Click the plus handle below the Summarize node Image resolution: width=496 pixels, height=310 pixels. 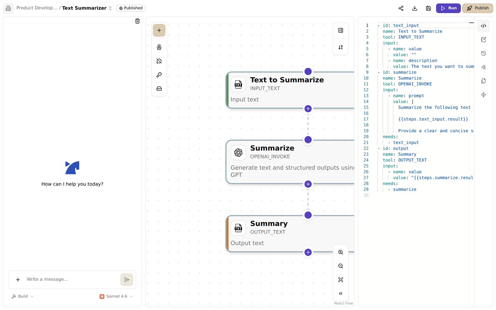308,184
